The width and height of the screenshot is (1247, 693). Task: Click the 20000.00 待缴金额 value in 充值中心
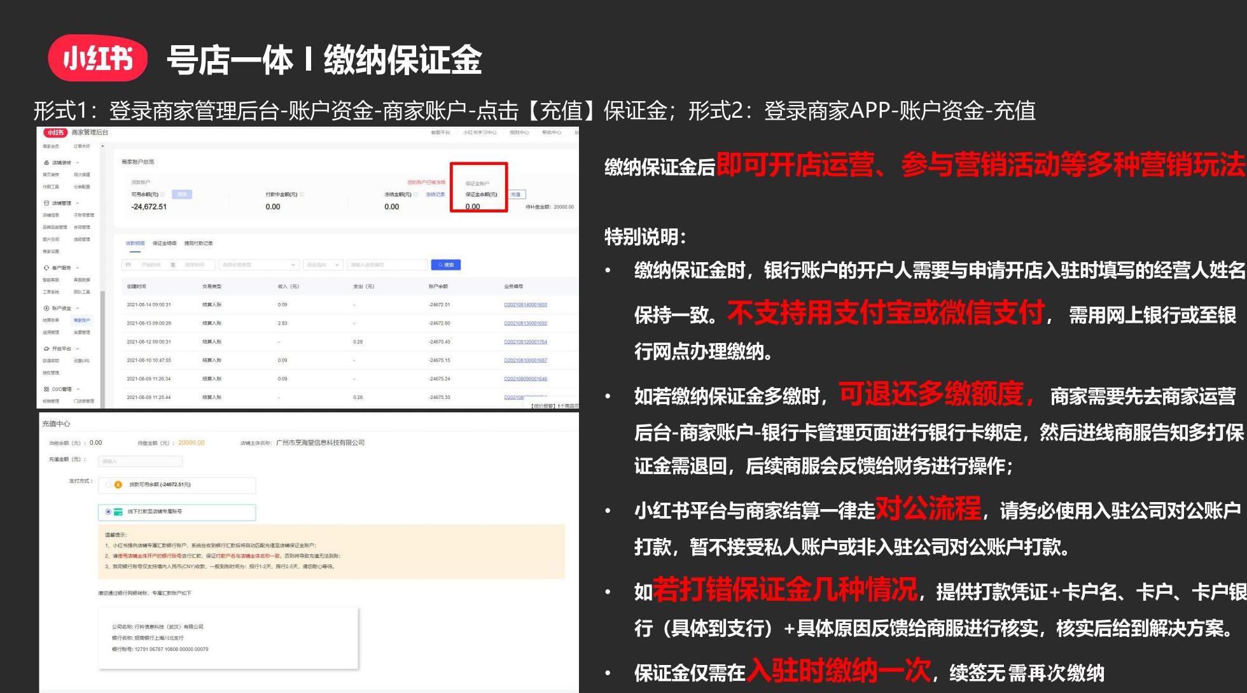[x=192, y=443]
